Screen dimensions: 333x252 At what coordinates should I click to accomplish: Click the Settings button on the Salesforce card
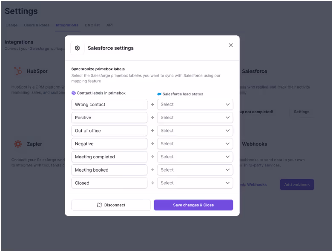click(301, 112)
